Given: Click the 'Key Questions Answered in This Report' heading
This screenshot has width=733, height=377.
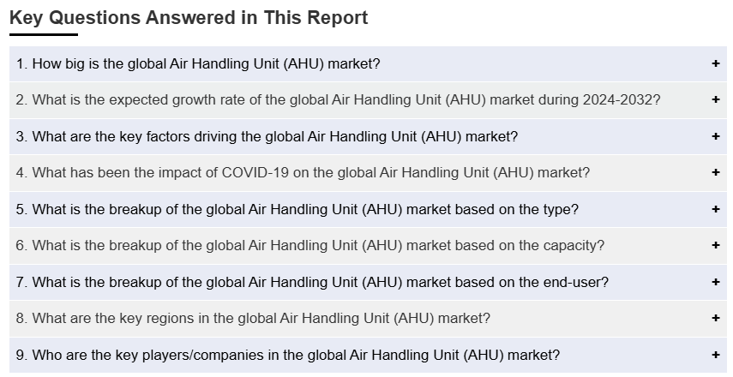Looking at the screenshot, I should click(189, 18).
